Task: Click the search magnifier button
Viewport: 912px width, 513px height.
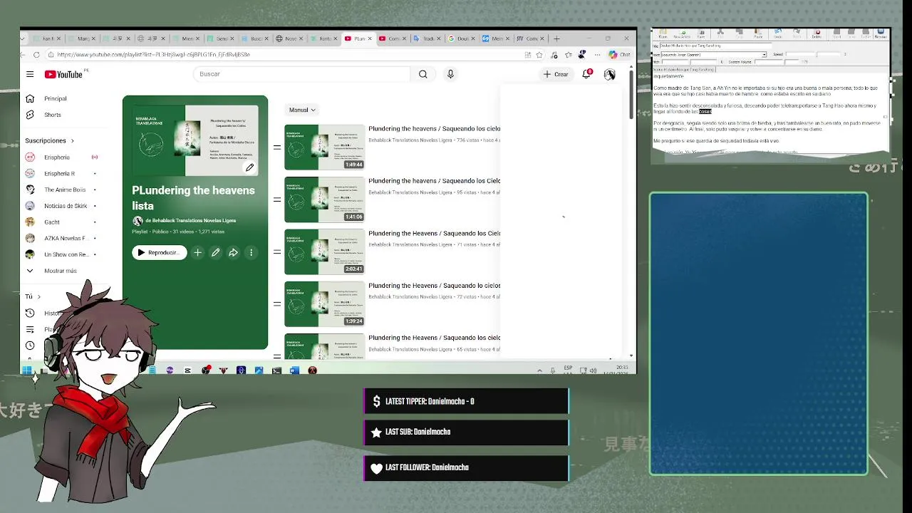Action: (423, 74)
